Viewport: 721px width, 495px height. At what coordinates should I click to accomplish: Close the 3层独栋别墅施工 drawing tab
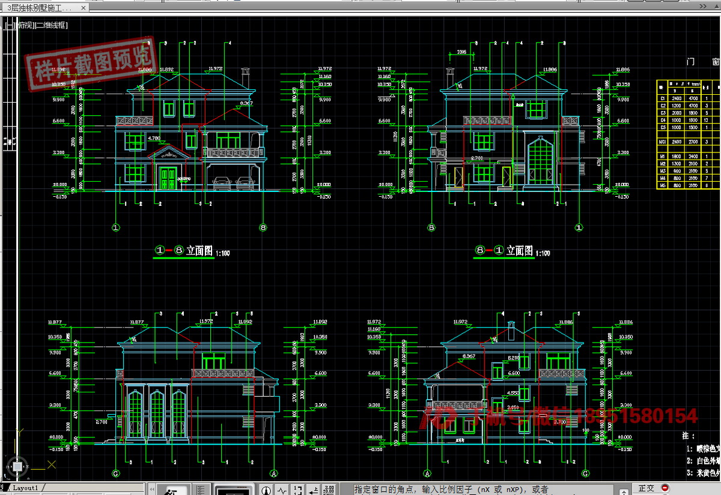coord(83,8)
